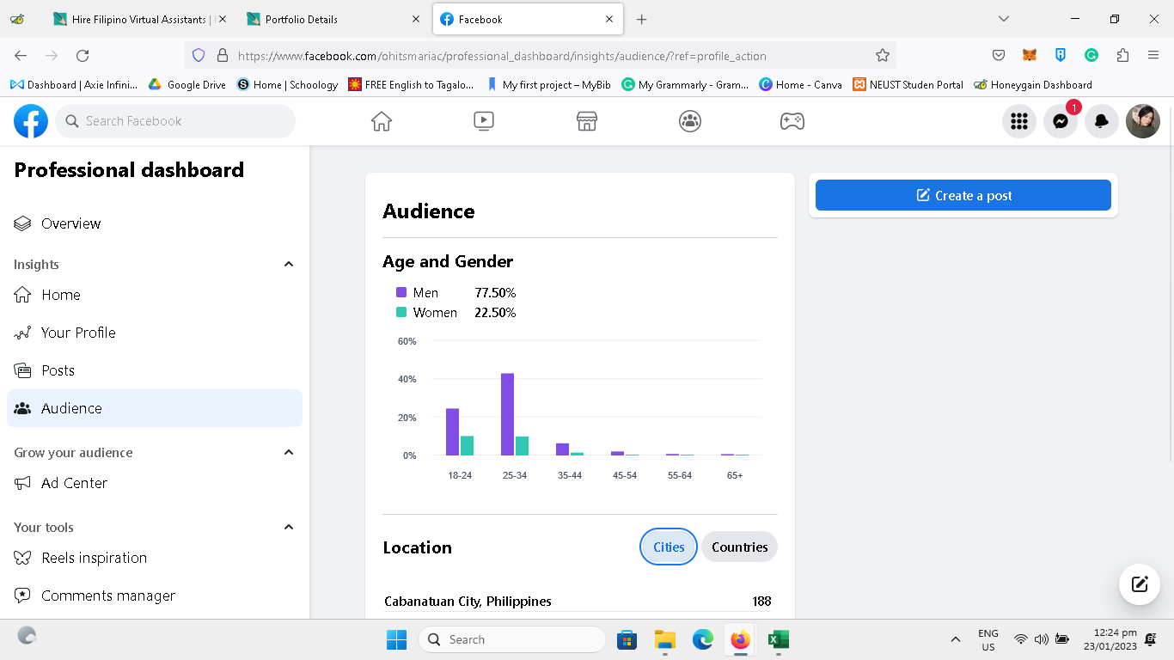This screenshot has width=1174, height=660.
Task: Open the Gaming controller icon
Action: pos(792,121)
